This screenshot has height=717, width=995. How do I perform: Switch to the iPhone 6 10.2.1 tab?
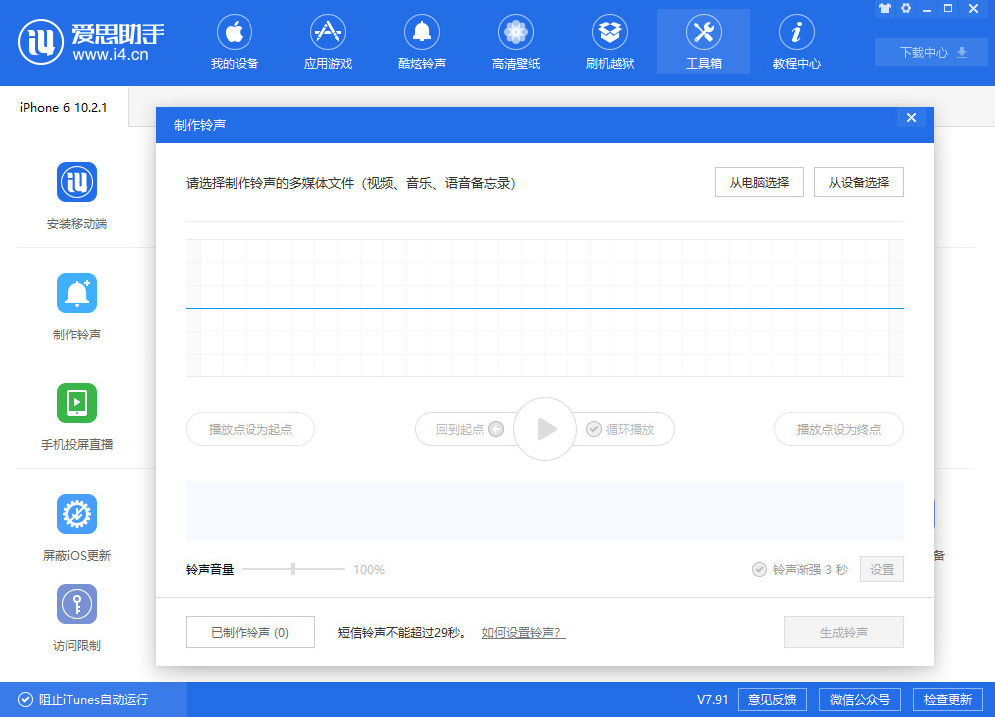60,107
